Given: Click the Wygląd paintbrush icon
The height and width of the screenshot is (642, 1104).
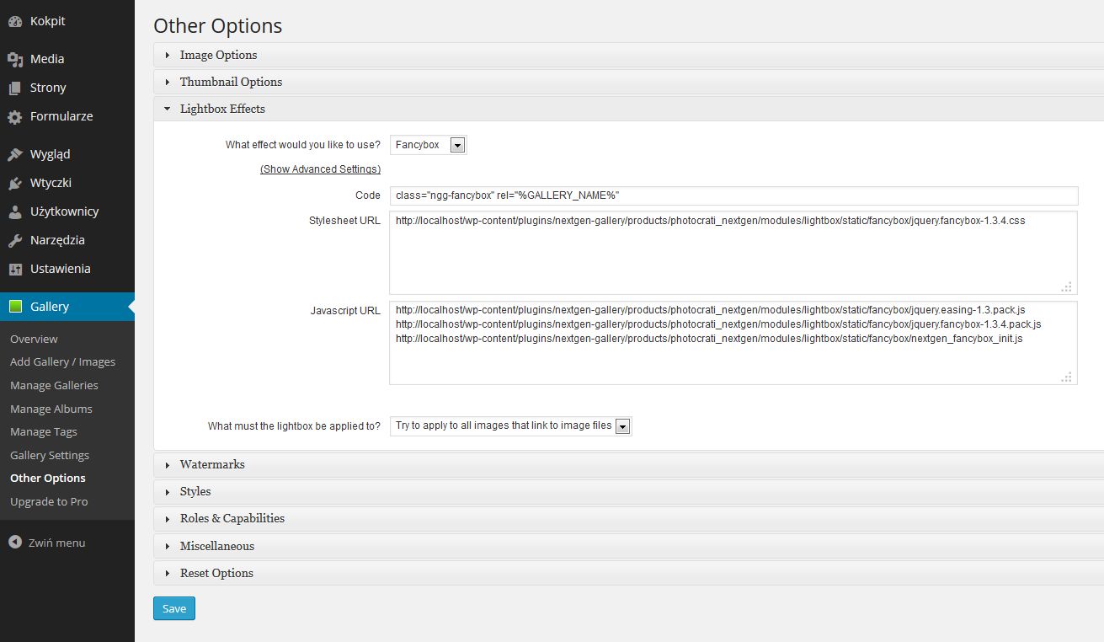Looking at the screenshot, I should (x=15, y=154).
